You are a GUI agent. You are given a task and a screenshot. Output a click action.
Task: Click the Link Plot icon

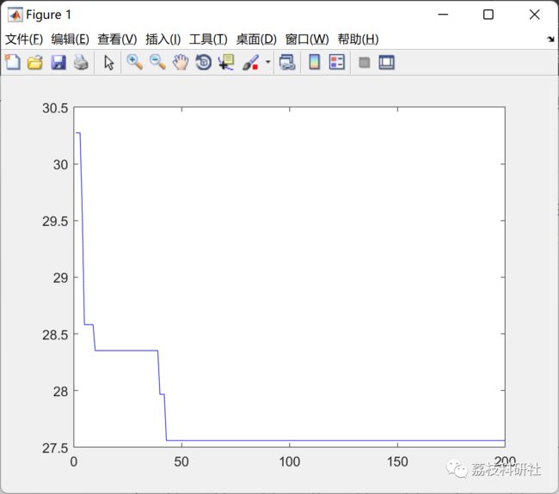pyautogui.click(x=287, y=63)
